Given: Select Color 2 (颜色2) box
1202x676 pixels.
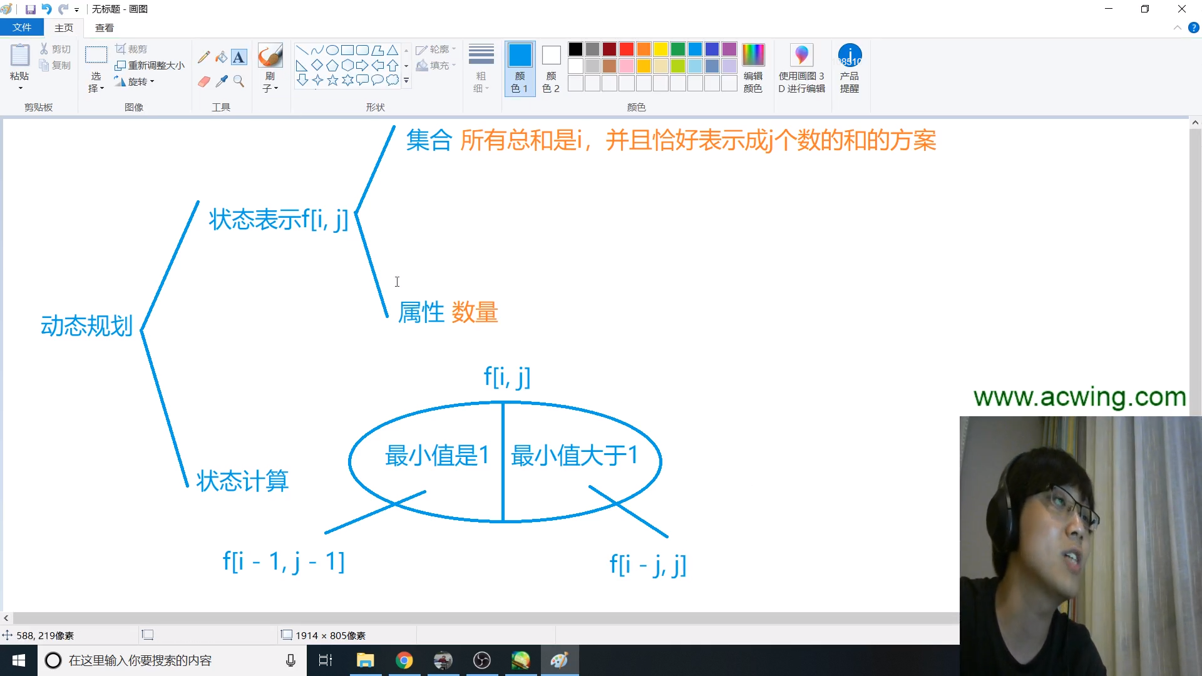Looking at the screenshot, I should click(x=551, y=68).
